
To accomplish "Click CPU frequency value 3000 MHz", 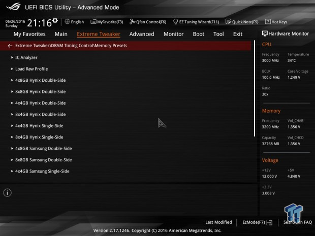I will 270,60.
